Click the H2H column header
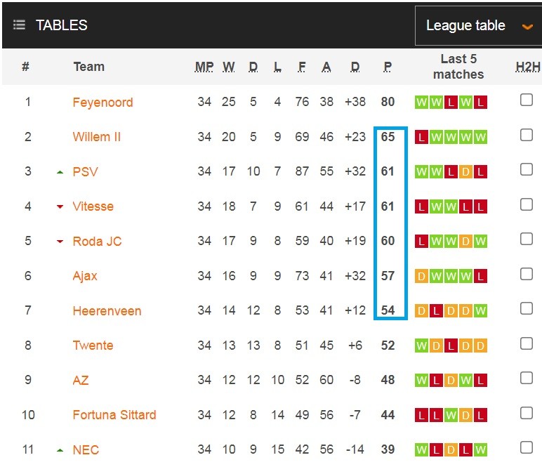The image size is (542, 467). point(527,67)
